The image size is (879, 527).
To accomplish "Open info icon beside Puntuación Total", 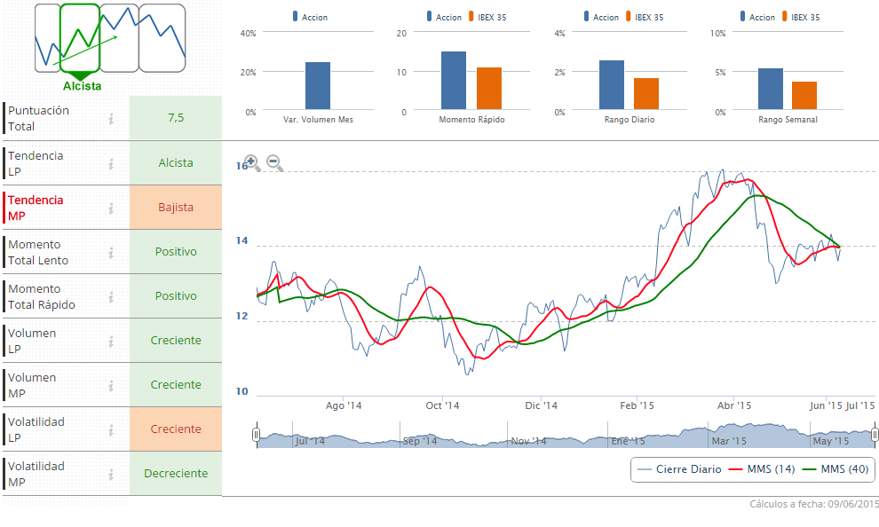I will (x=111, y=119).
